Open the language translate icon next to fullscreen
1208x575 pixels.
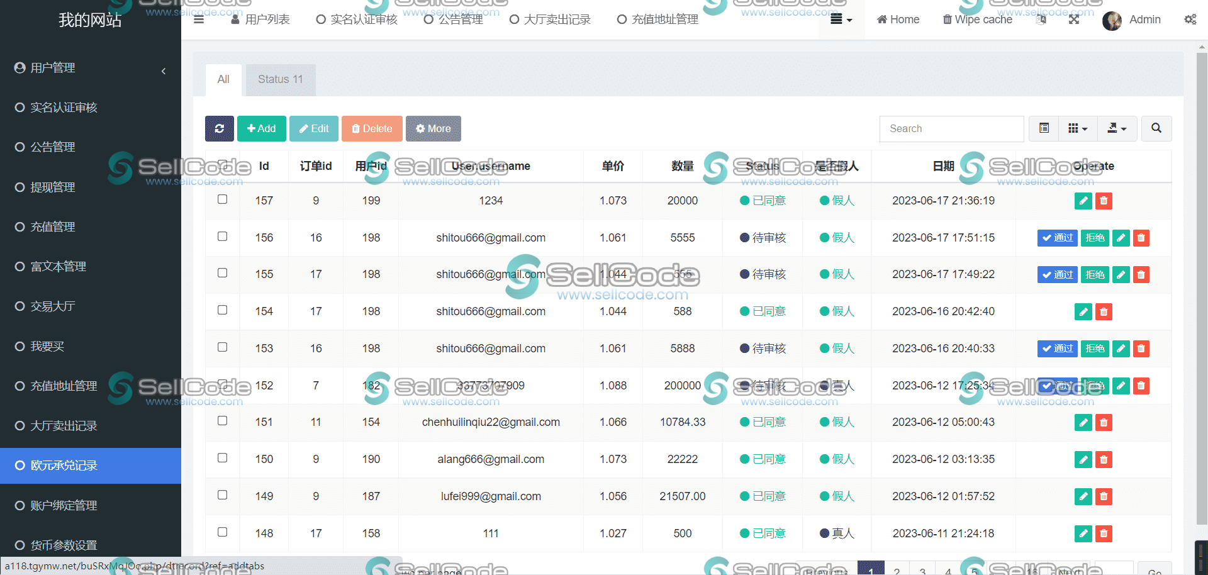pos(1041,20)
